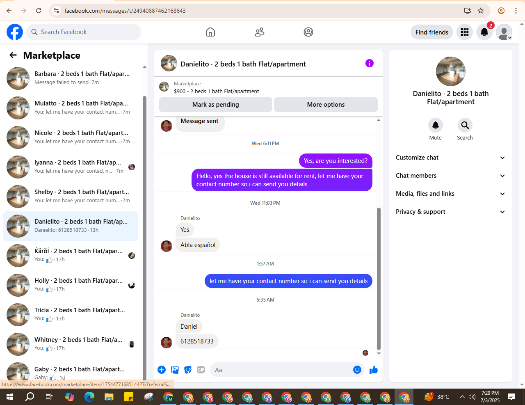Click the 'Yes, are you interested?' message
The width and height of the screenshot is (525, 405).
336,160
